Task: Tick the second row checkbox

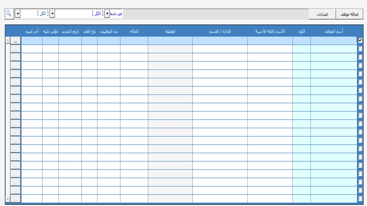Action: tap(360, 49)
